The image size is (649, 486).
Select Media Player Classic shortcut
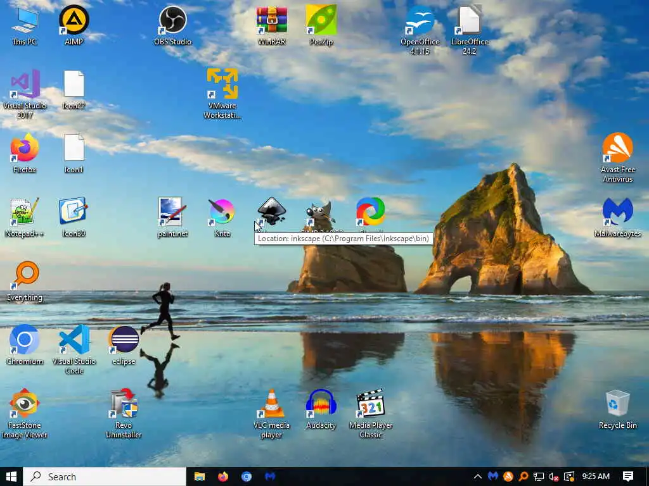(x=371, y=413)
